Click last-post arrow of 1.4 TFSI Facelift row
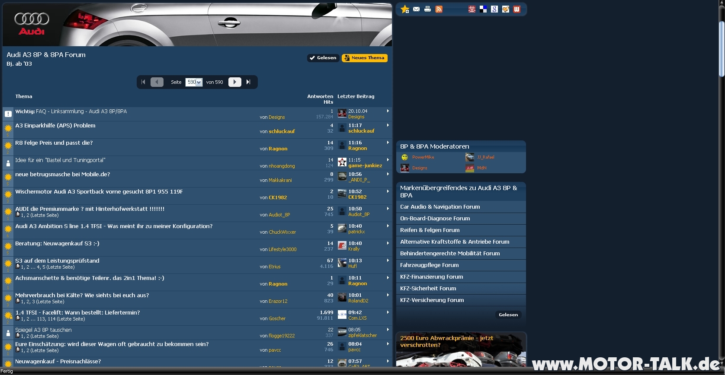 [x=388, y=312]
